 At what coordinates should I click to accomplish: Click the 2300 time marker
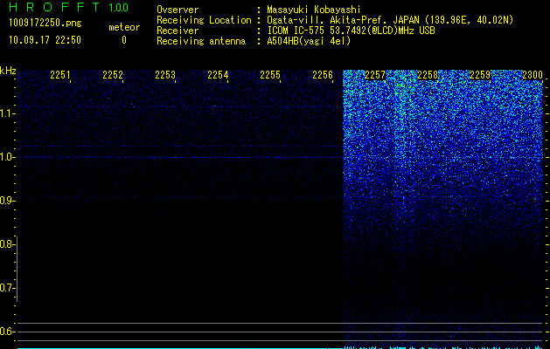click(533, 75)
